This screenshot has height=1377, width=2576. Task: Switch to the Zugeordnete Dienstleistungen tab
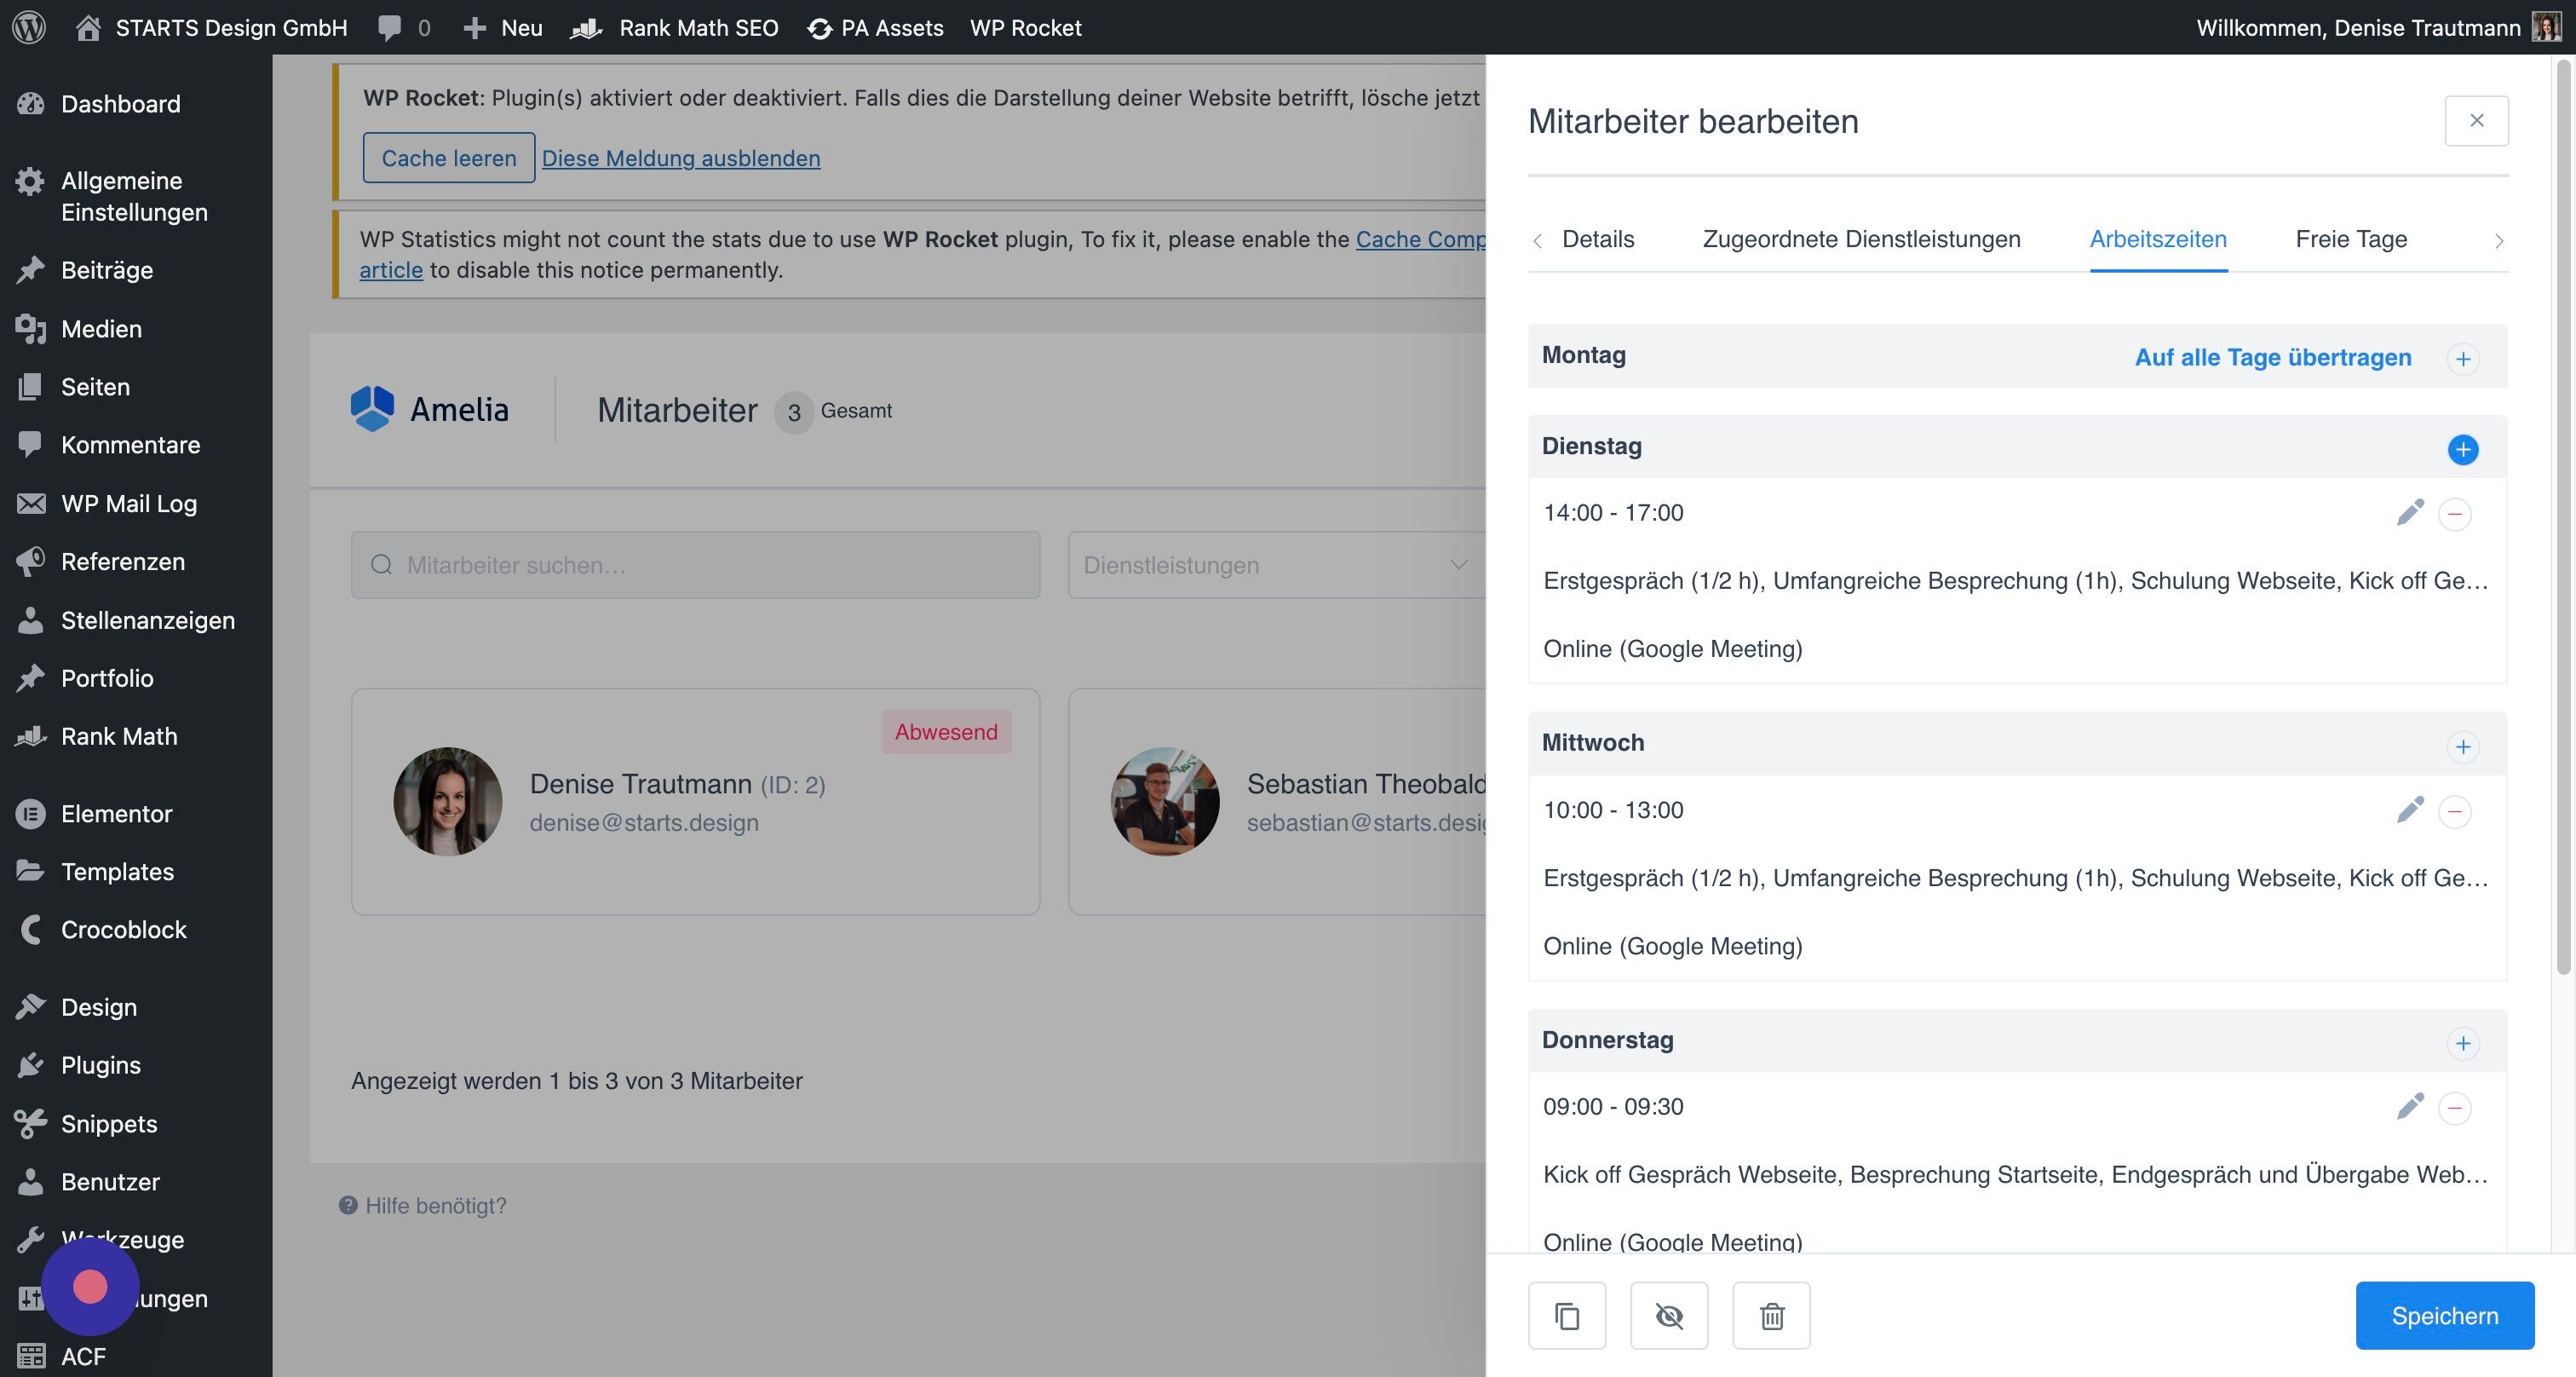point(1861,239)
